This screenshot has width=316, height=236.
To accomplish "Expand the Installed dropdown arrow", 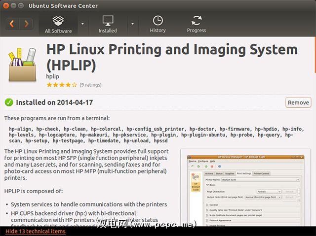I will (x=133, y=24).
